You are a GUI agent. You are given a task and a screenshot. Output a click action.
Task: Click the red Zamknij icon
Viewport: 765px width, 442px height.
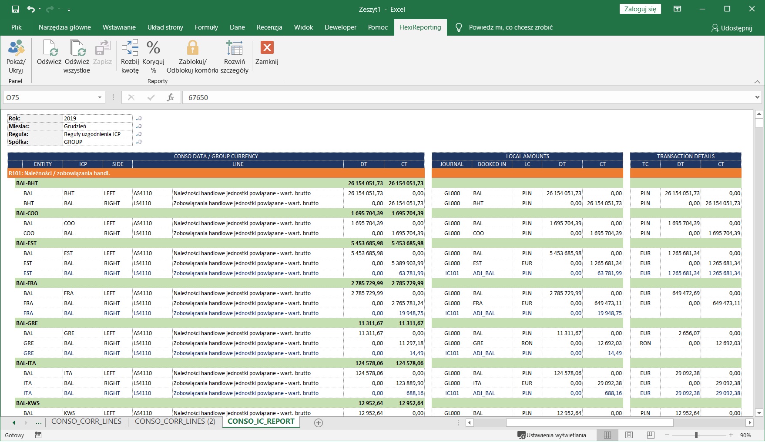pyautogui.click(x=267, y=48)
